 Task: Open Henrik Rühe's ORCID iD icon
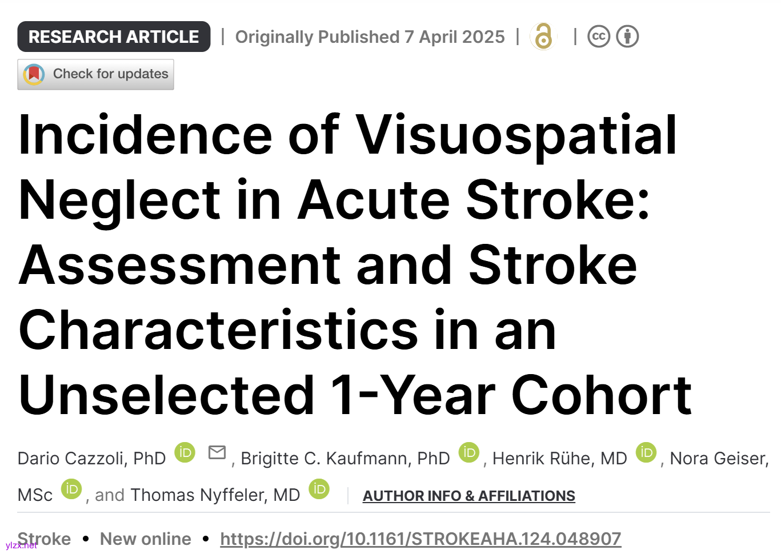[646, 452]
